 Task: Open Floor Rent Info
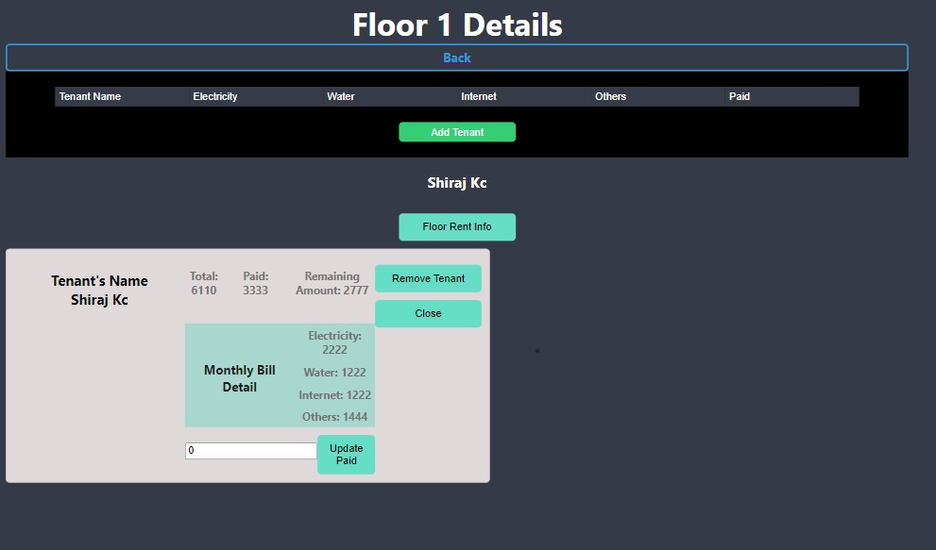pos(457,226)
